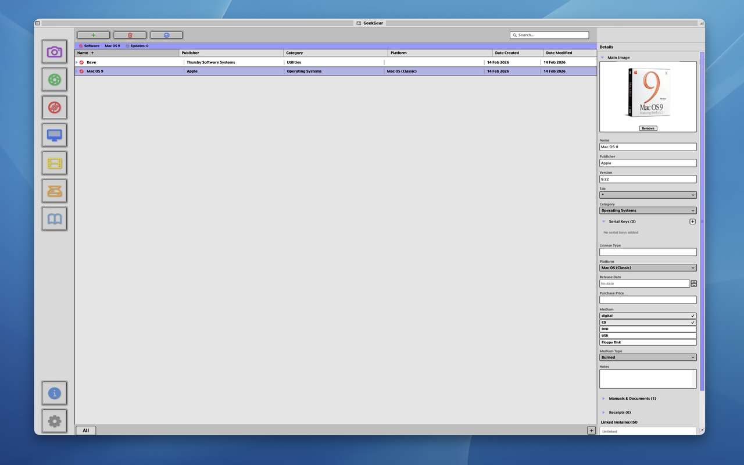The width and height of the screenshot is (744, 465).
Task: Click the Release Date stepper
Action: click(693, 284)
